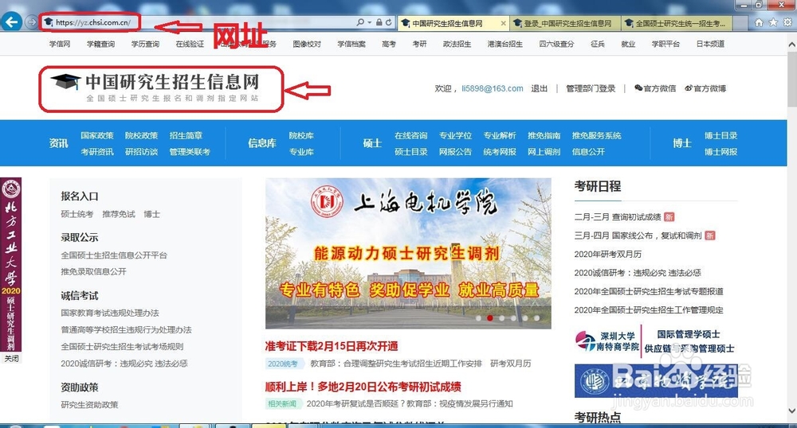Click the 深圳大学南特商学院 advertisement
797x428 pixels.
click(x=656, y=341)
